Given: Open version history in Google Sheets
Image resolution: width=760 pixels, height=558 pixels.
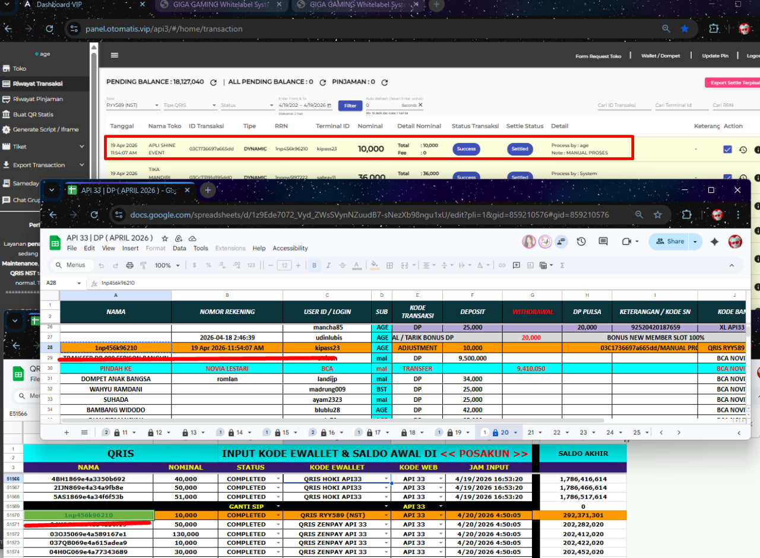Looking at the screenshot, I should tap(581, 242).
